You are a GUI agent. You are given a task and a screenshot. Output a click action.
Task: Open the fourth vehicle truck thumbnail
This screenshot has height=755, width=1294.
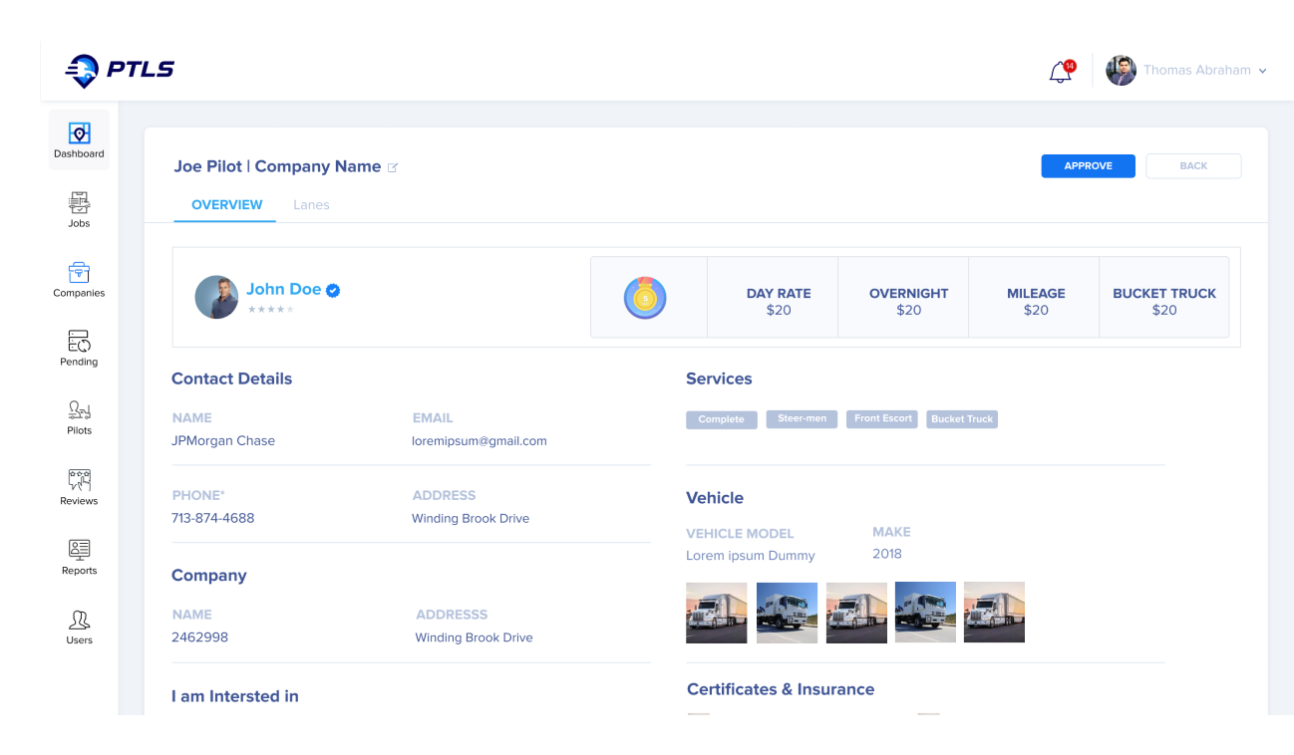point(925,613)
